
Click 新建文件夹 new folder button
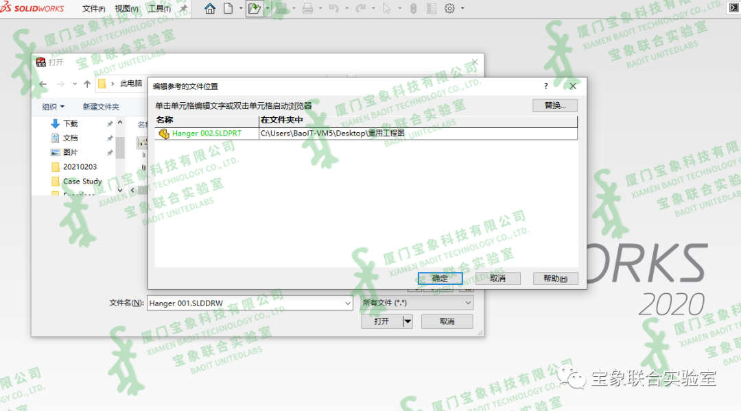pyautogui.click(x=101, y=107)
